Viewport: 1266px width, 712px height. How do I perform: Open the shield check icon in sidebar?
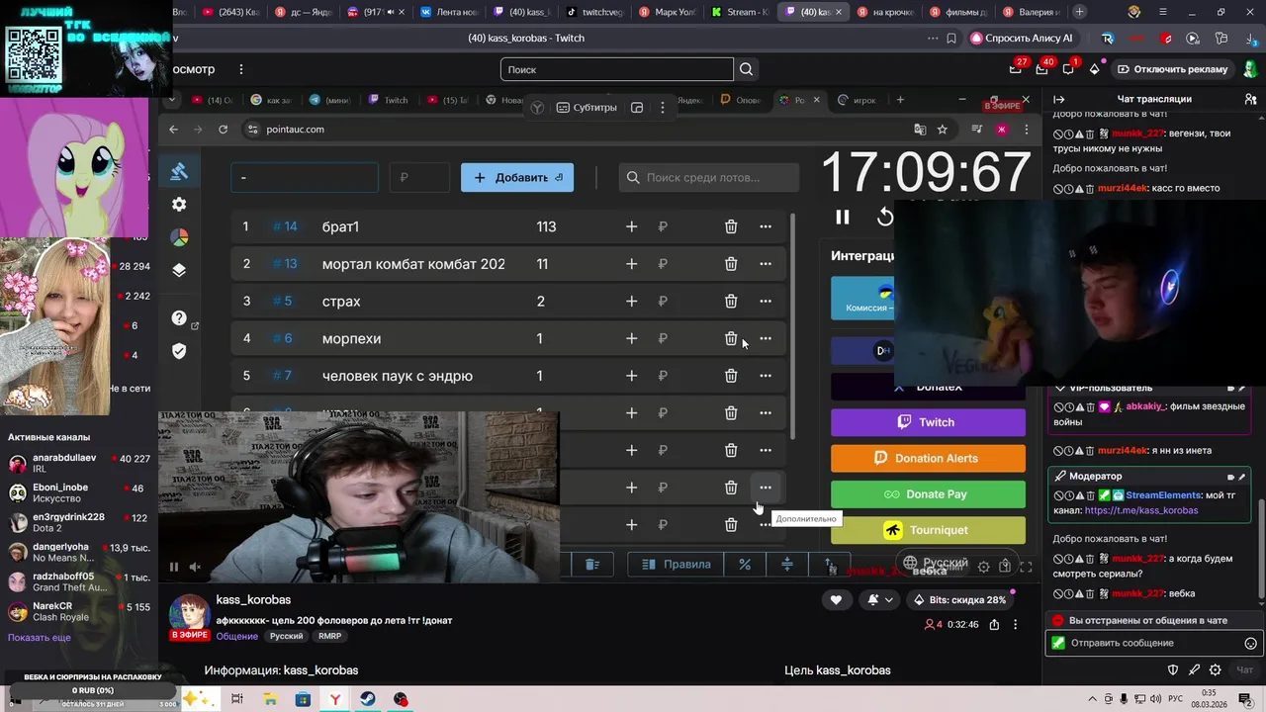point(179,350)
